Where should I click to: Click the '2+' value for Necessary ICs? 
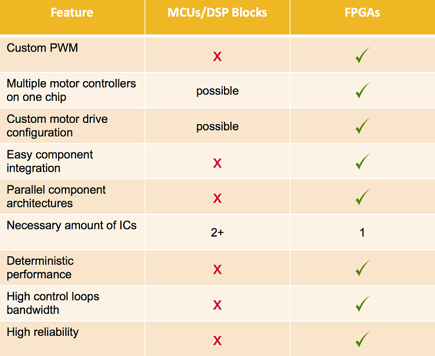[x=217, y=233]
